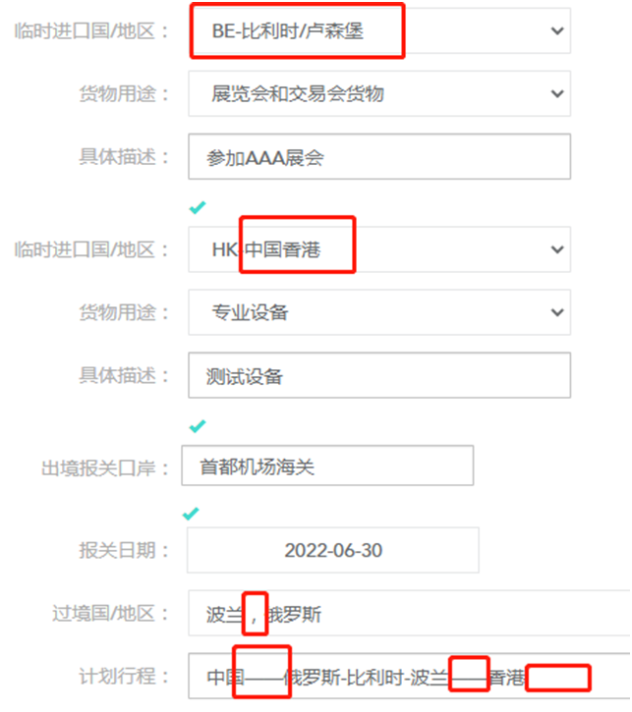Image resolution: width=632 pixels, height=712 pixels.
Task: Click the 首都机场海关 customs port field
Action: pos(326,466)
